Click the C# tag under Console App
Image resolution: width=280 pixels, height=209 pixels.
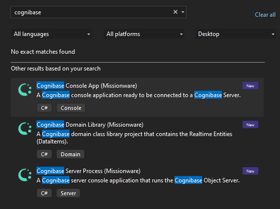click(44, 108)
